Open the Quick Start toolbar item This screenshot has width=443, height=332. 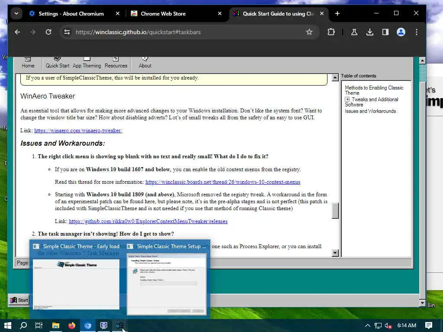tap(58, 63)
